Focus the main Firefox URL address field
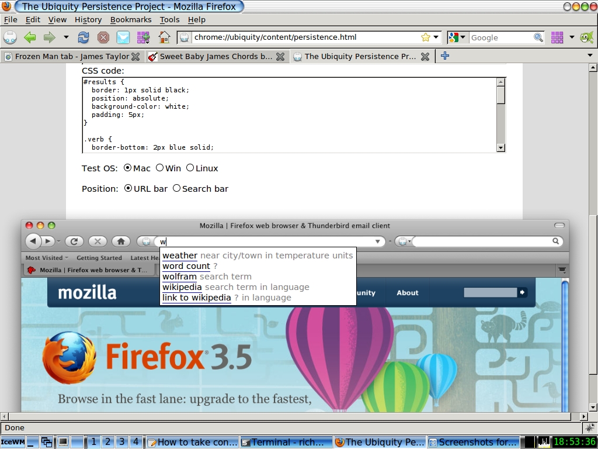Image resolution: width=598 pixels, height=449 pixels. pos(305,37)
